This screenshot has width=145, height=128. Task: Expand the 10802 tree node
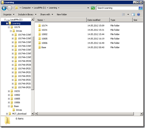9,95
